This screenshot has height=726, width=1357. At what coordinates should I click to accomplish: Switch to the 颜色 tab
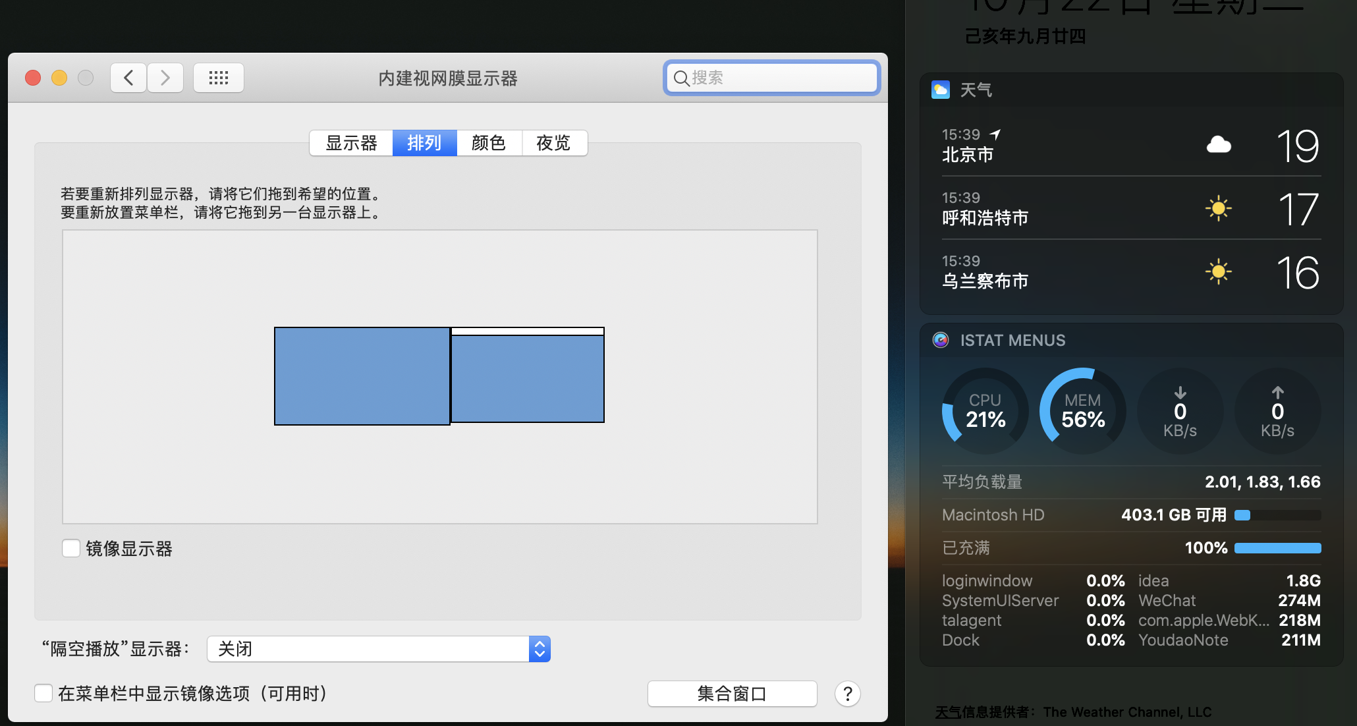pos(489,143)
